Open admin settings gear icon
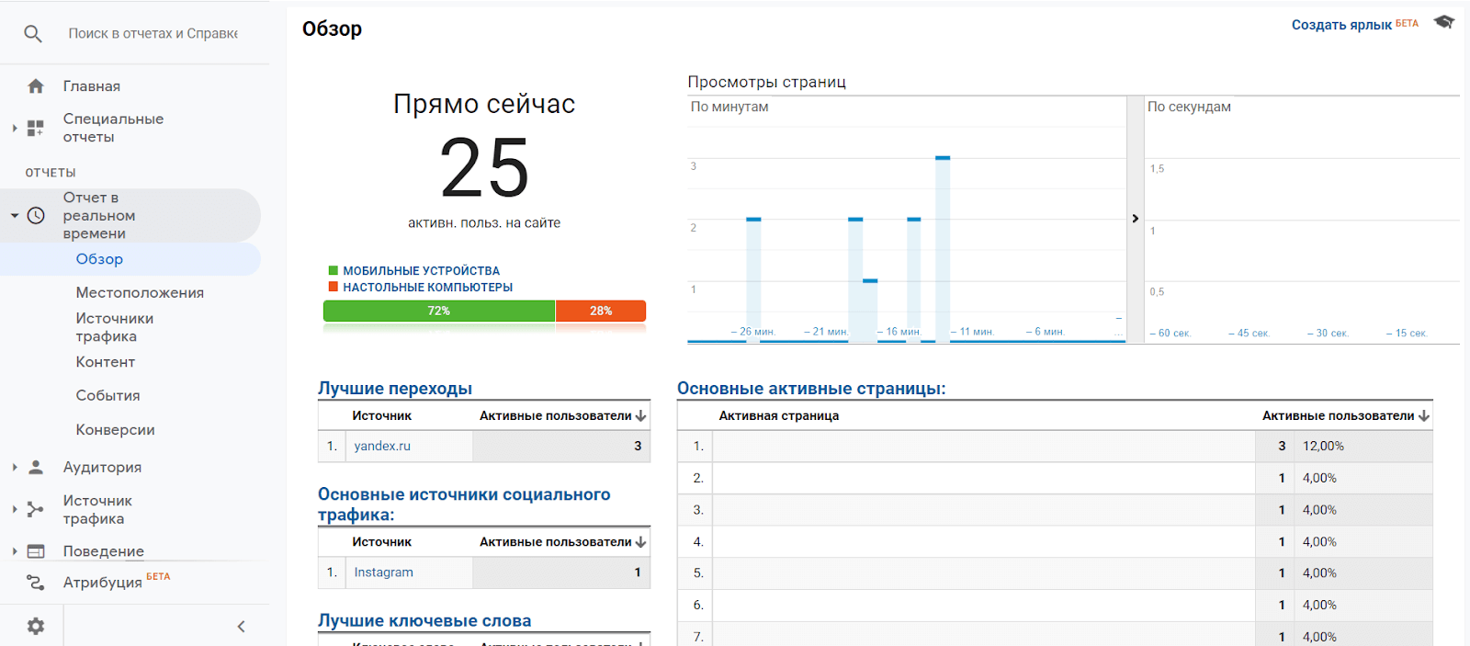 36,626
